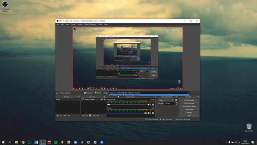Open the Scene Collection menu
This screenshot has height=145, width=257.
tap(90, 24)
